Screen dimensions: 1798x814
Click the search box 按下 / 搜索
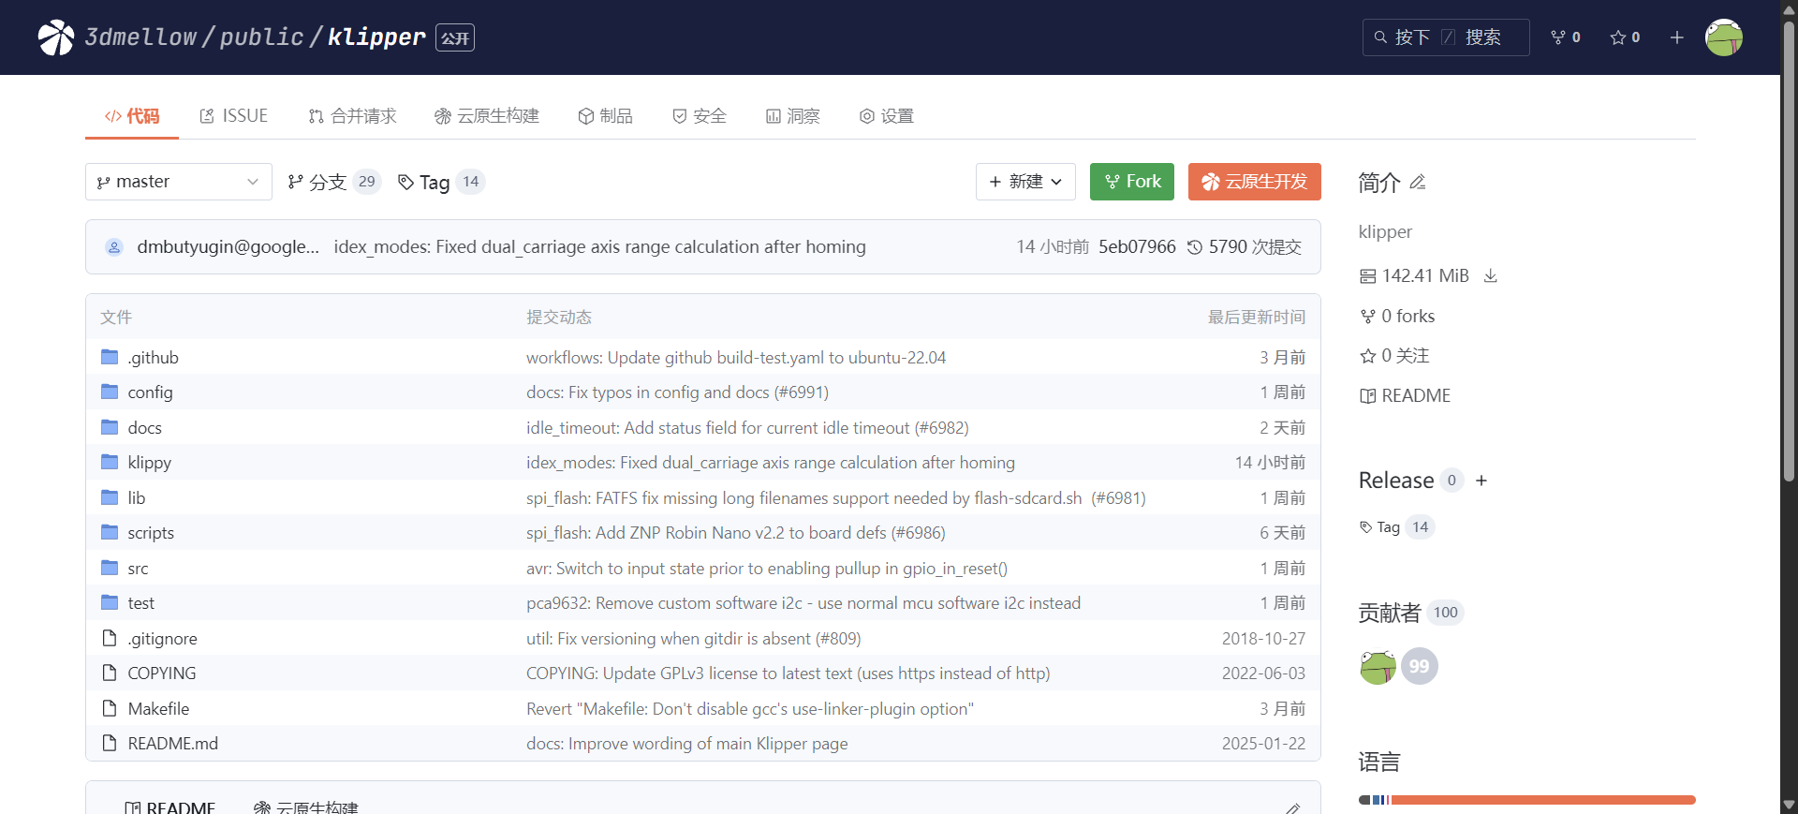1446,37
